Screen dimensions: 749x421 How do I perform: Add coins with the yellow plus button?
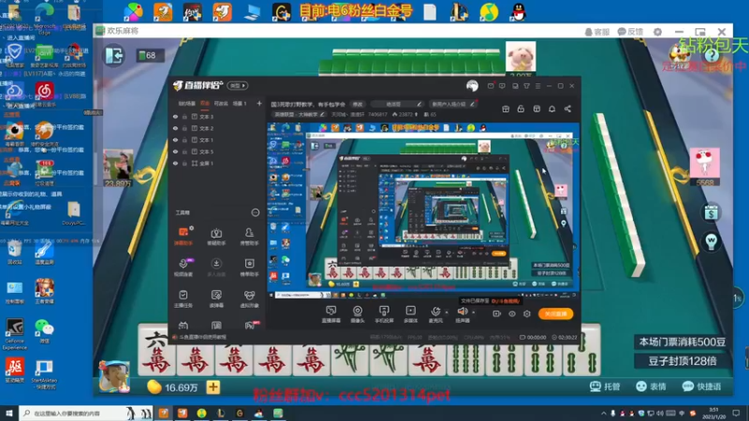[213, 386]
